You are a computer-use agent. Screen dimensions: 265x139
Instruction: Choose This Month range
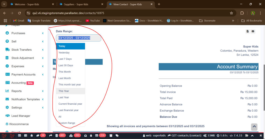[x=70, y=72]
